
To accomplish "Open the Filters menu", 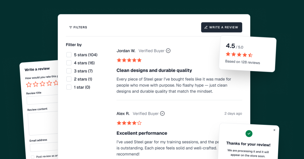I will [x=78, y=27].
